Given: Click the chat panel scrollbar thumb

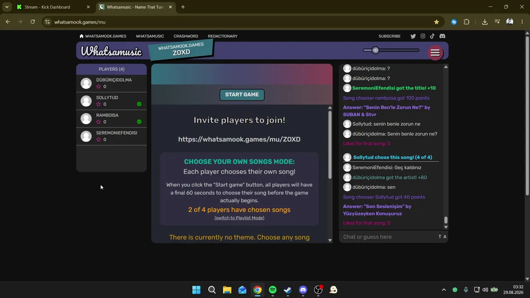Looking at the screenshot, I should (446, 220).
